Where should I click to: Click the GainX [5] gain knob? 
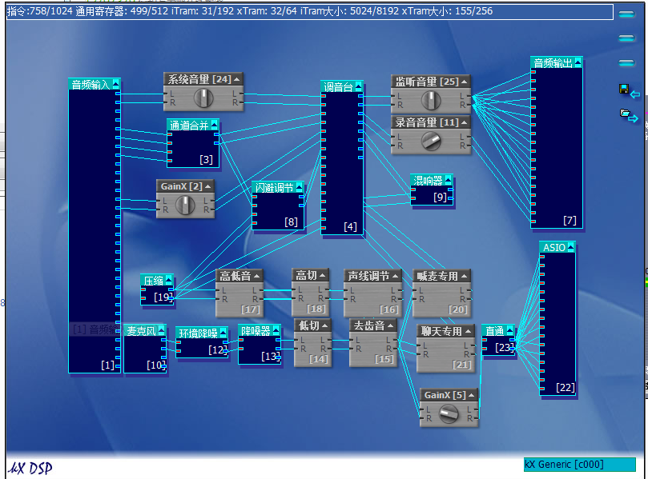(449, 413)
